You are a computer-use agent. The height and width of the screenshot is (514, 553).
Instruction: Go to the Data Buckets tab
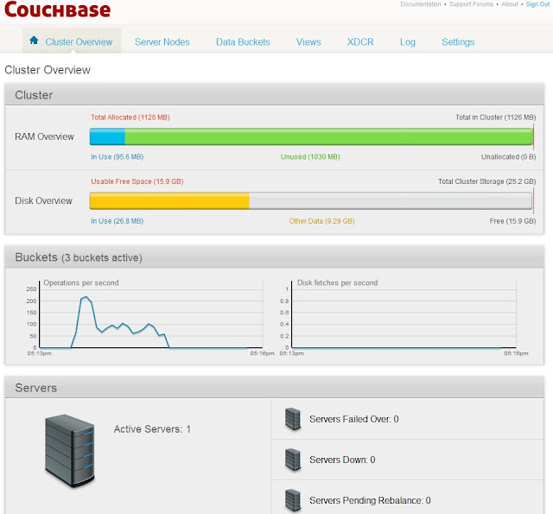coord(243,42)
